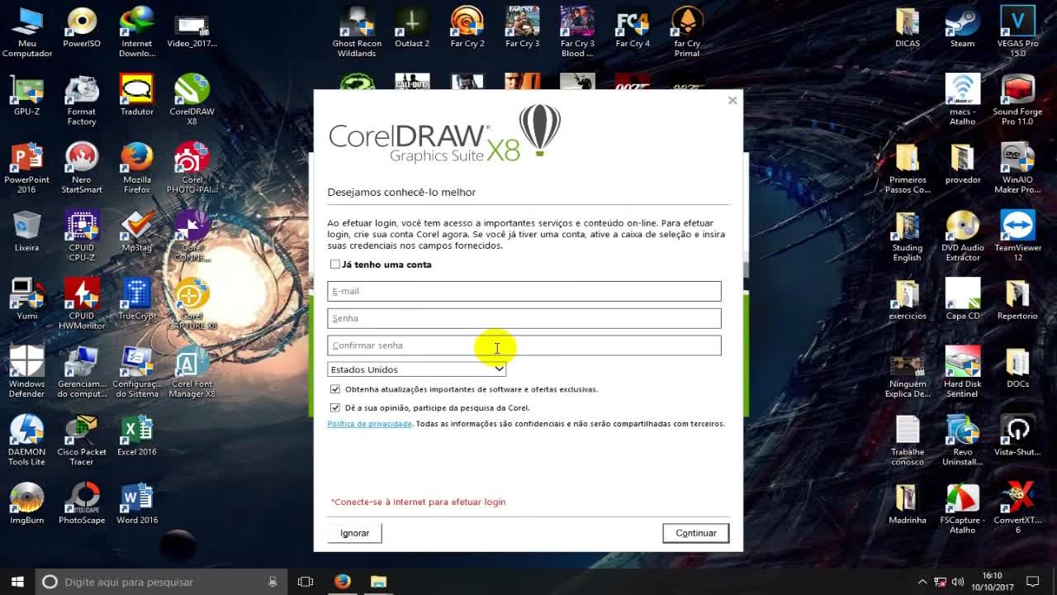Viewport: 1057px width, 595px height.
Task: Click the E-mail input field
Action: point(524,291)
